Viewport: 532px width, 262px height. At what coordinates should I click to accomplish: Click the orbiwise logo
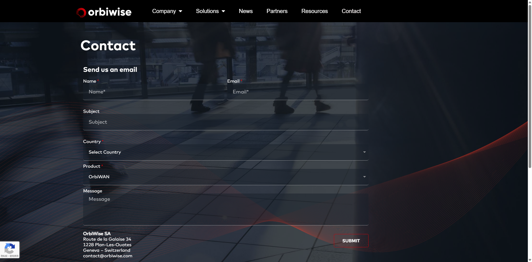[104, 12]
